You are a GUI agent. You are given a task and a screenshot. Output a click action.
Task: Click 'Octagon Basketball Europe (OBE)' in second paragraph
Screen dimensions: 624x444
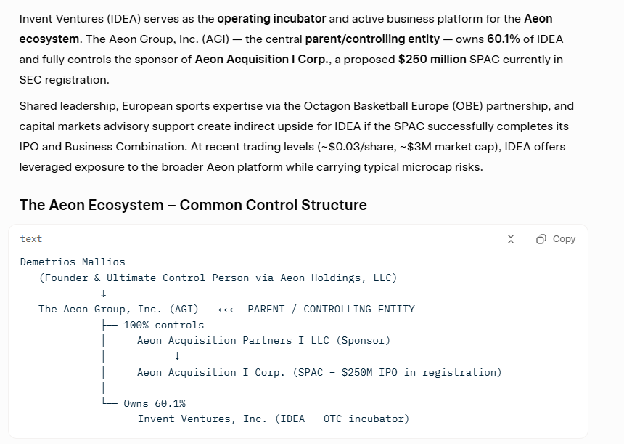pos(393,106)
